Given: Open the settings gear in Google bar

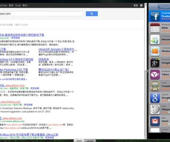Looking at the screenshot, I should [x=141, y=5].
